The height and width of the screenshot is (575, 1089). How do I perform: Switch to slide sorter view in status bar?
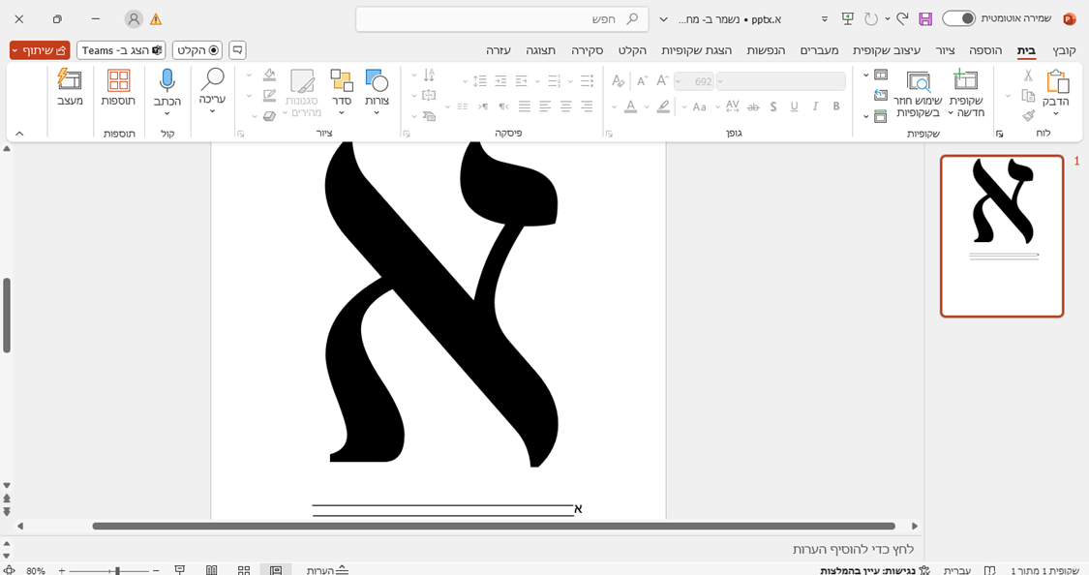[x=244, y=570]
